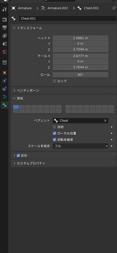117x253 pixels.
Task: Collapse the 関係 panel
Action: point(14,98)
